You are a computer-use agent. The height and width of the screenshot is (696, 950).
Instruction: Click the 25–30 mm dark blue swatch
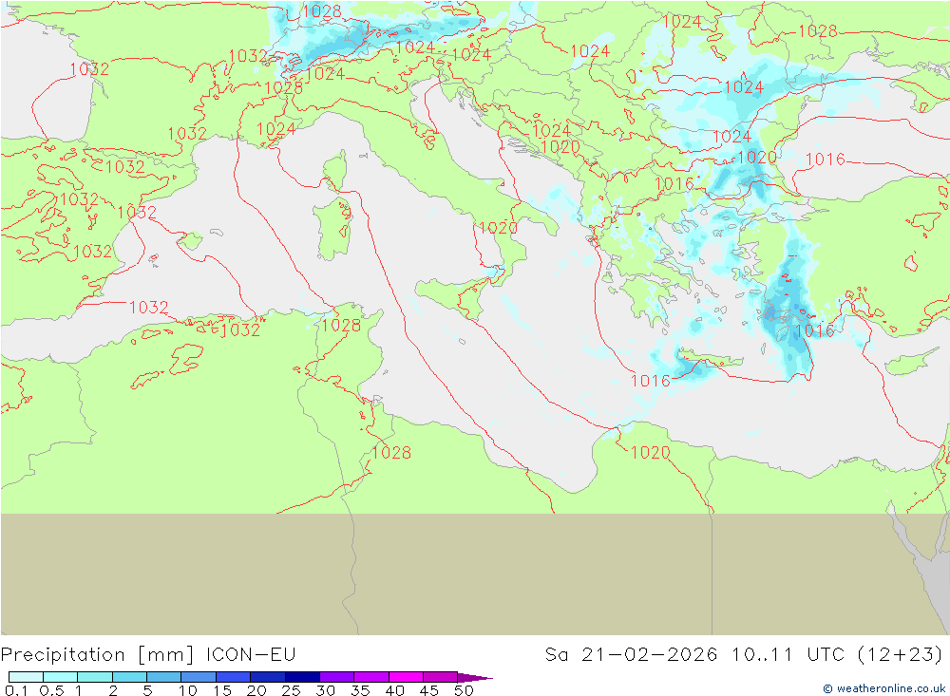coord(302,677)
